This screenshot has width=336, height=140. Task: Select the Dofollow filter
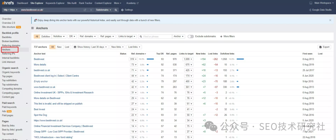pos(46,36)
